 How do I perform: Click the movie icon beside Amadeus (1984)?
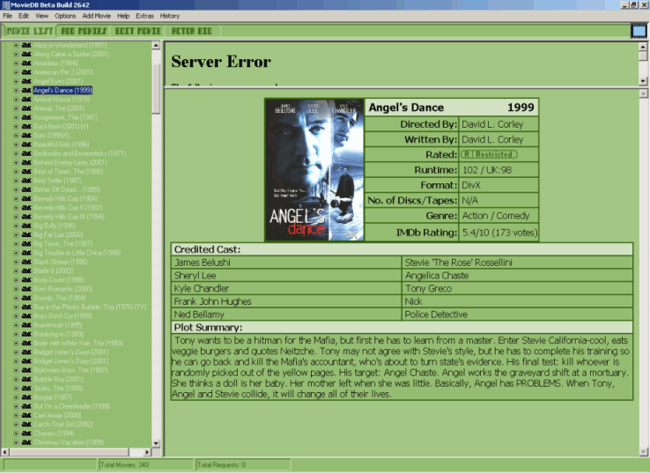(26, 63)
